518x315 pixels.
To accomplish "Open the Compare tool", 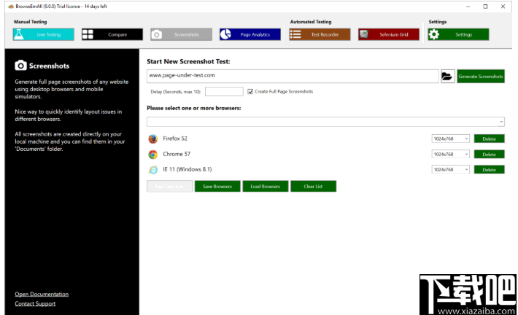I will click(112, 34).
